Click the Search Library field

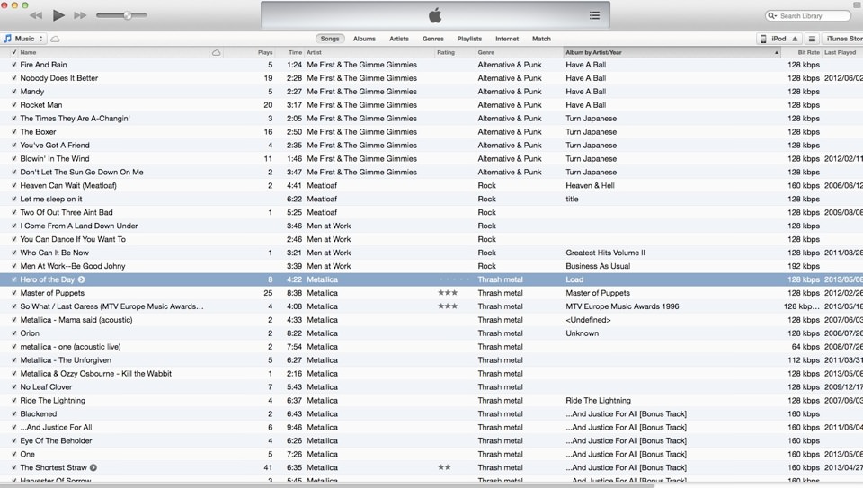pos(807,16)
